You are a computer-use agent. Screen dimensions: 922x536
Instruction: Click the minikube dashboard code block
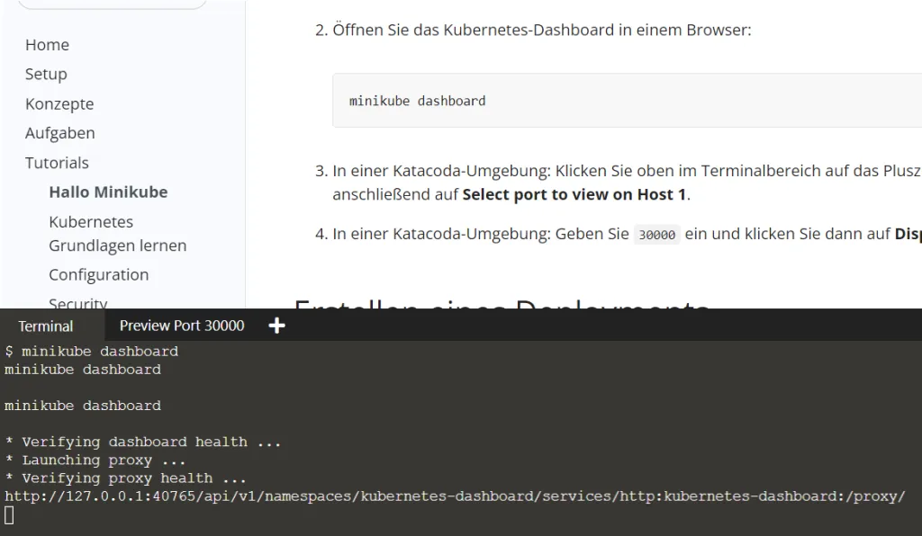[627, 101]
